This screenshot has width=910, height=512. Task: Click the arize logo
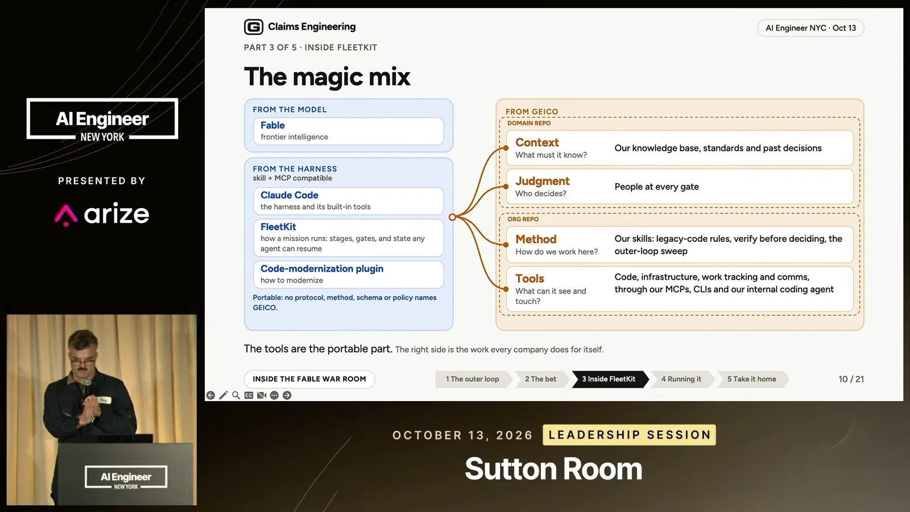[x=102, y=214]
